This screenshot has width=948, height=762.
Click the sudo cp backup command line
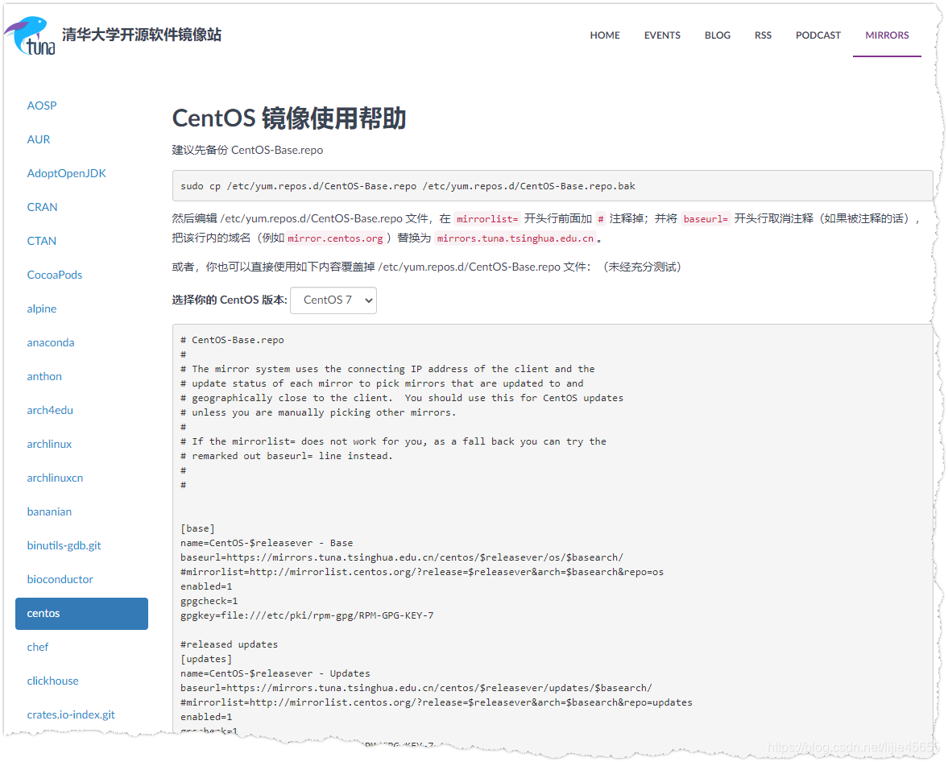click(x=408, y=186)
